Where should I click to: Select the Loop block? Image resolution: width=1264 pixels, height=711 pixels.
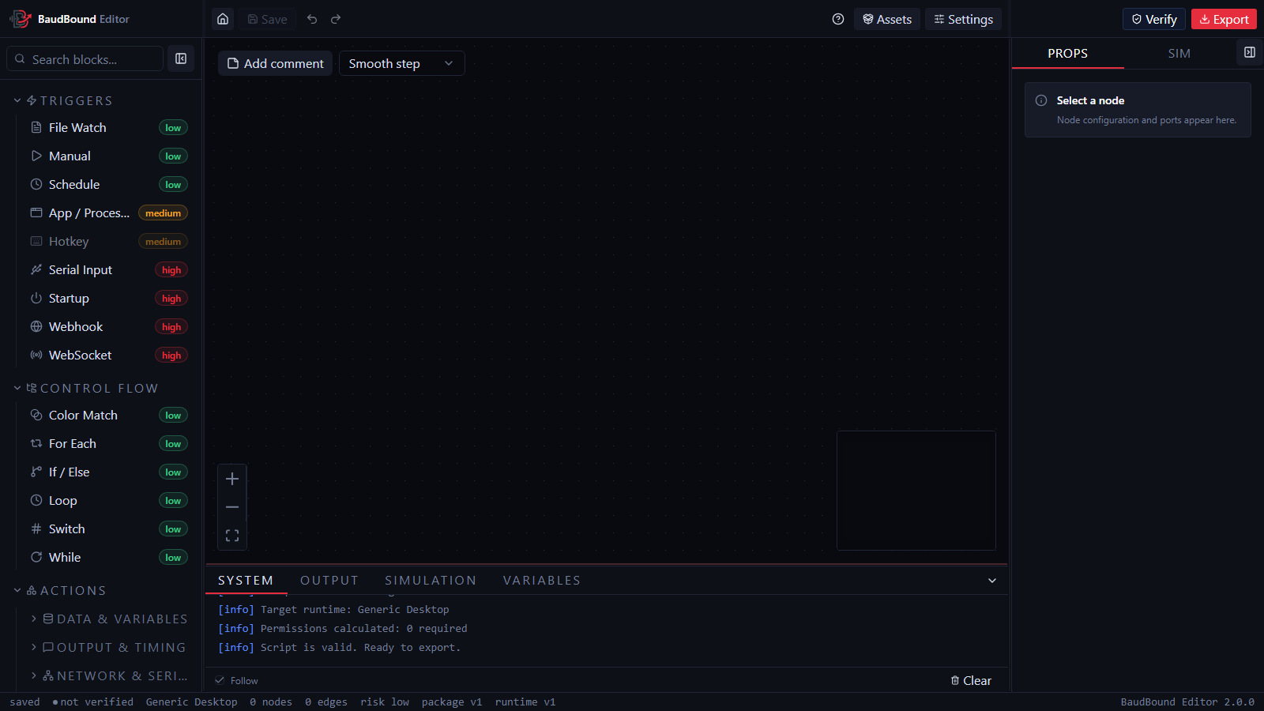pyautogui.click(x=109, y=500)
